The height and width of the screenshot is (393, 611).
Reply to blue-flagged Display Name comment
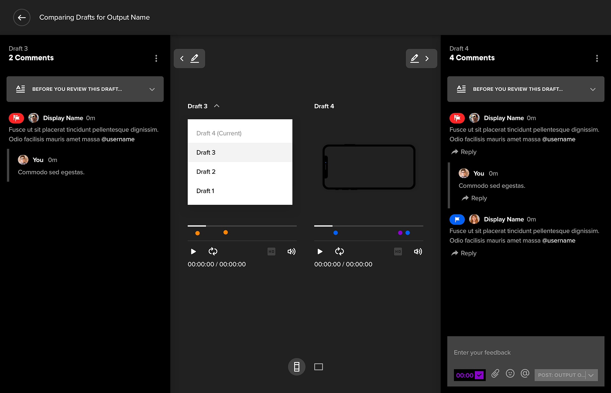coord(464,253)
